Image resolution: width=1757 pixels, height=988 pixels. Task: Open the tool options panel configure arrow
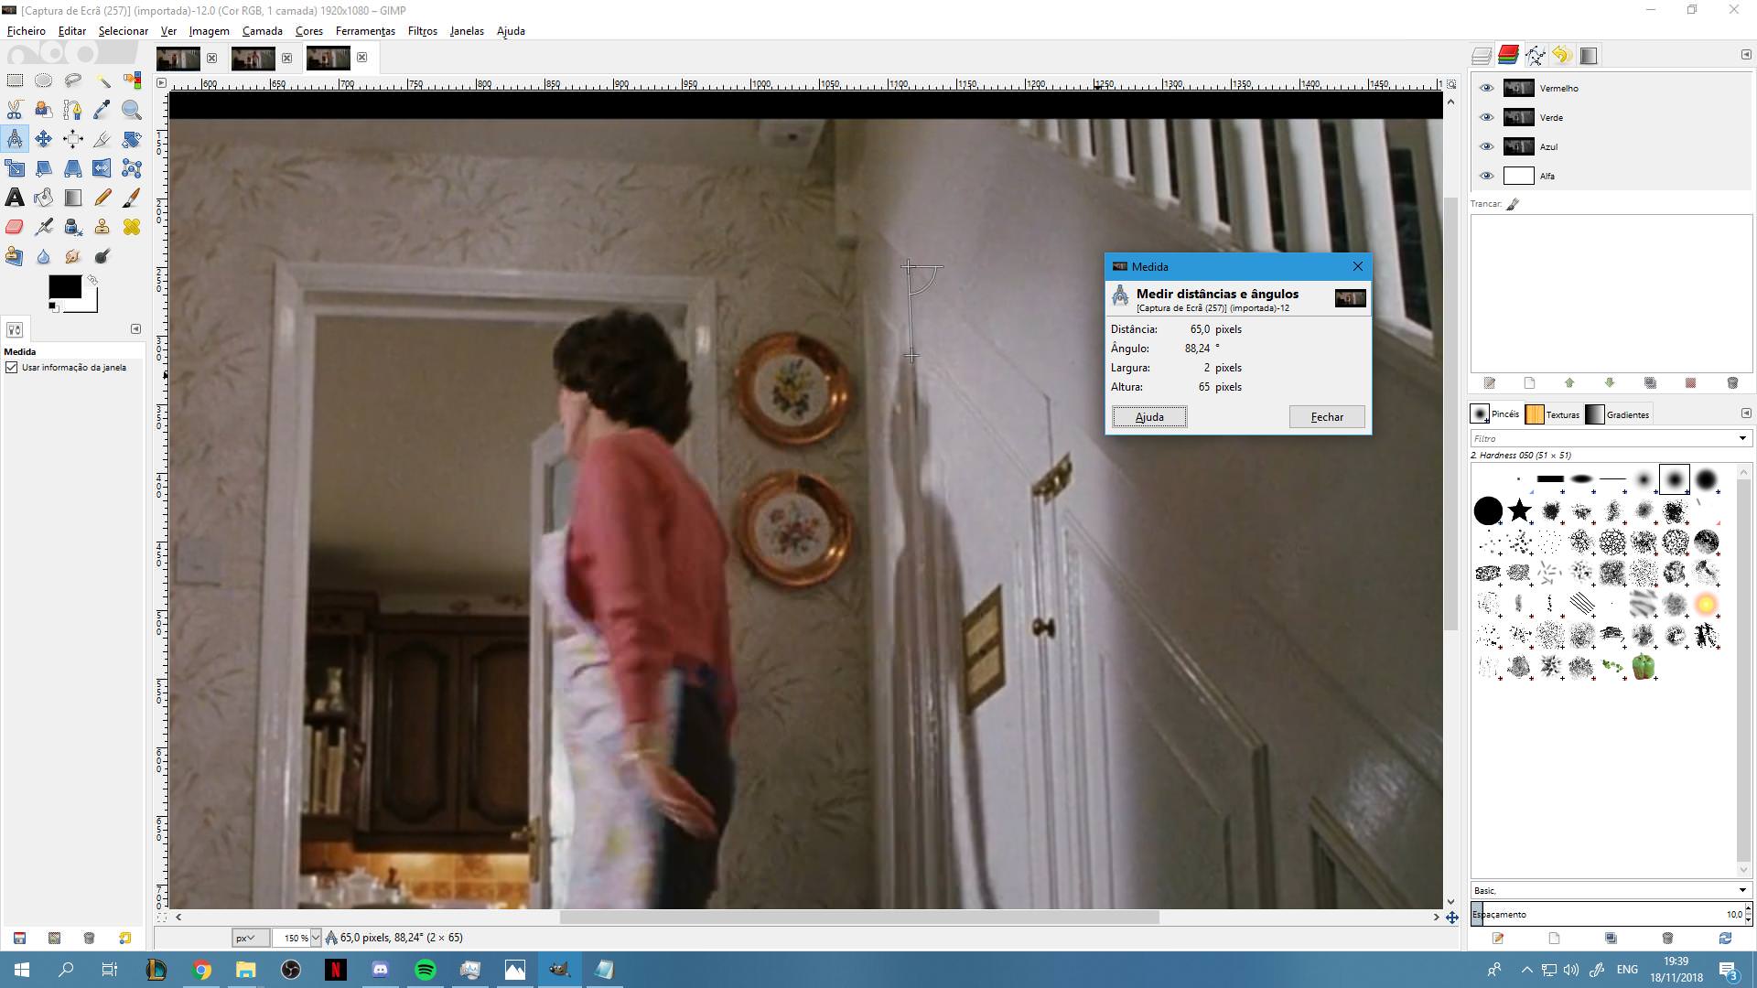135,329
